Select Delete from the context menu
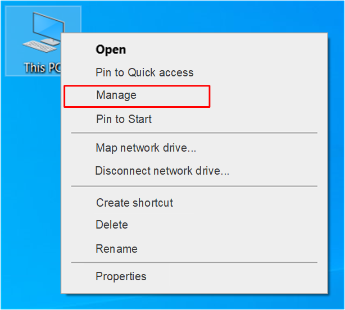The height and width of the screenshot is (310, 345). tap(112, 225)
